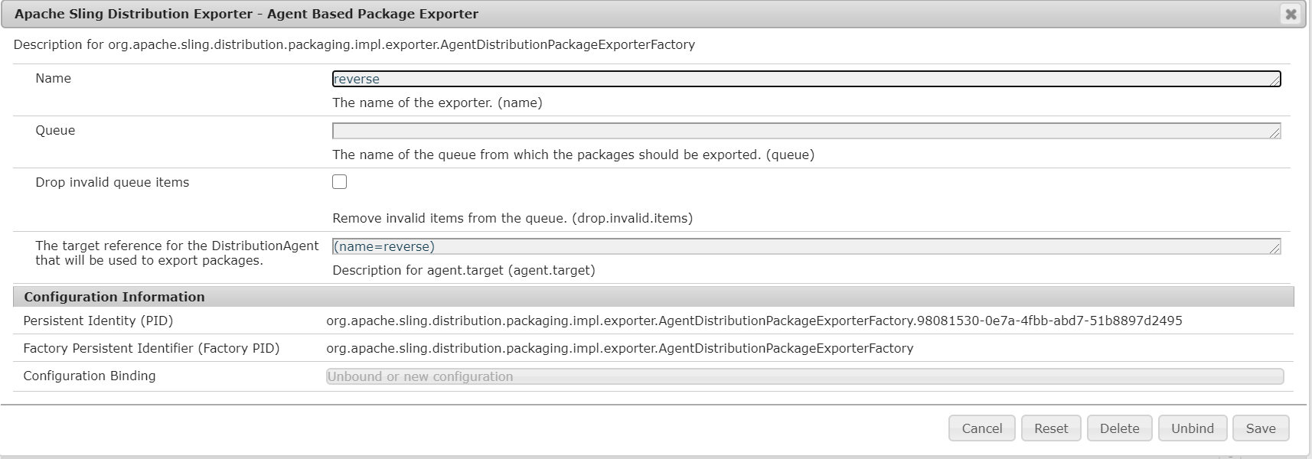Click the agent target reference field
This screenshot has width=1312, height=459.
(804, 246)
